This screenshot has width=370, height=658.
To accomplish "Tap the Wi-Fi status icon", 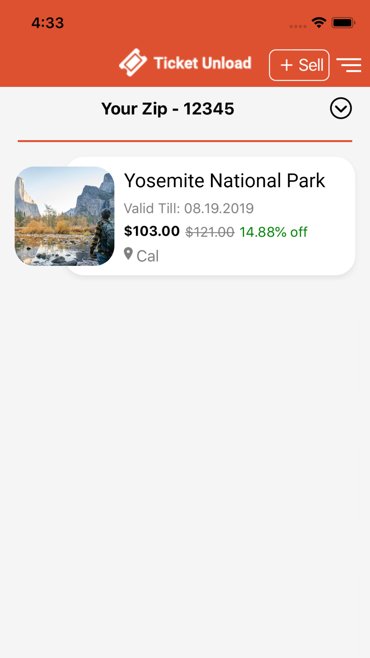I will 319,23.
